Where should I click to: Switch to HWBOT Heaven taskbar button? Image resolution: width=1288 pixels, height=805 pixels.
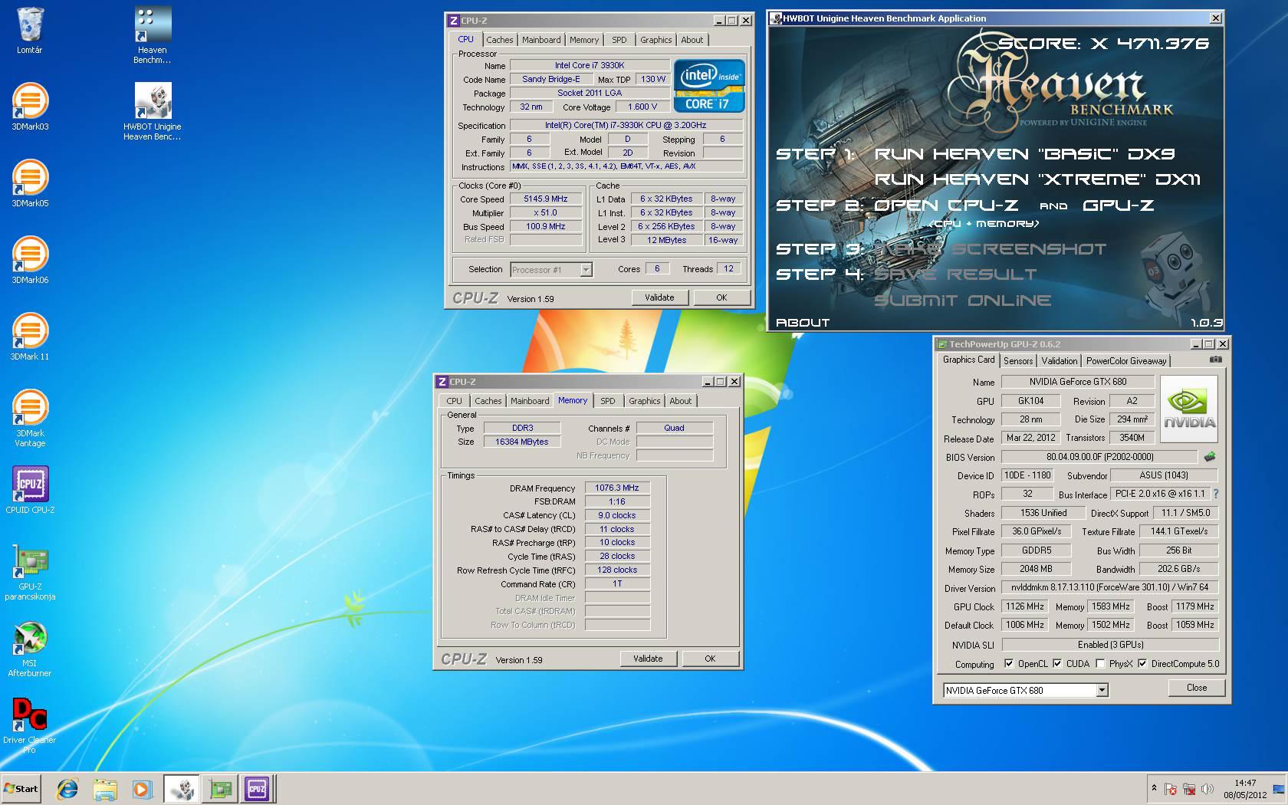tap(182, 788)
